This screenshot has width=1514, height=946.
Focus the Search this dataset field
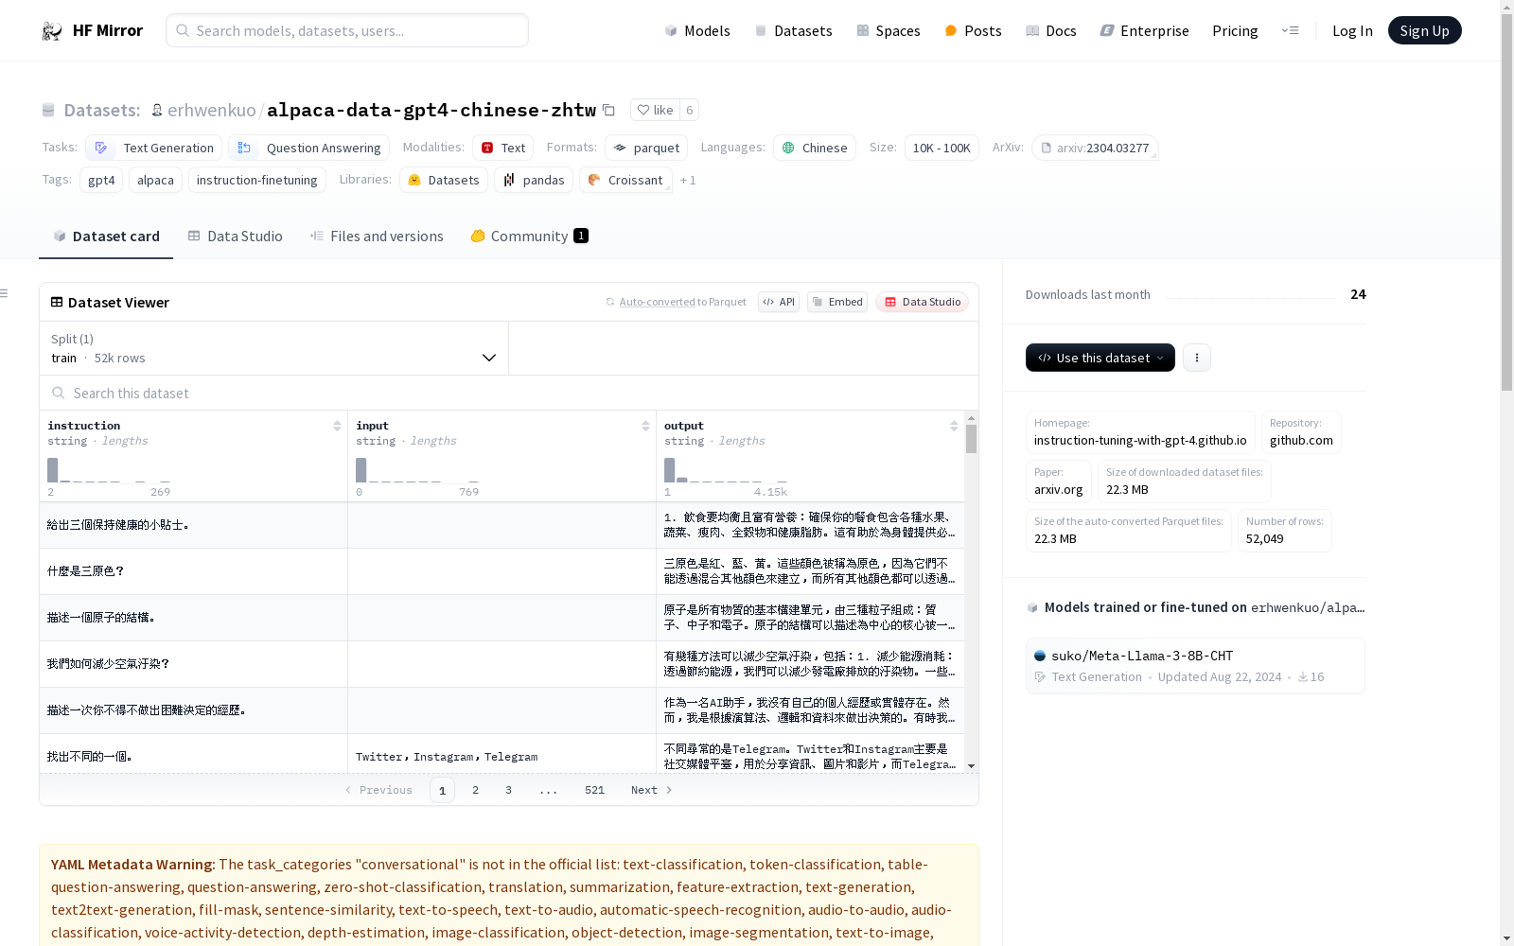coord(509,393)
